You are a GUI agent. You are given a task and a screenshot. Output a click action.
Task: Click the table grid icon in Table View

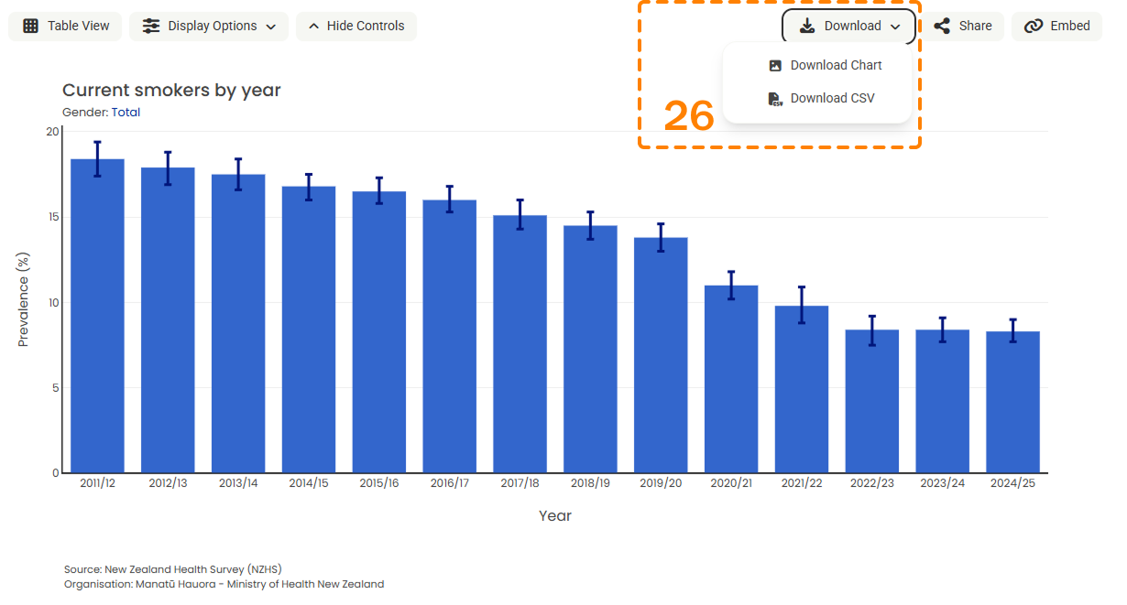(x=31, y=27)
